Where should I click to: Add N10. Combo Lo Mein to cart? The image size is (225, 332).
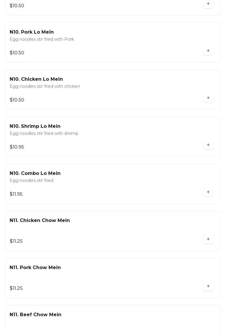point(208,192)
